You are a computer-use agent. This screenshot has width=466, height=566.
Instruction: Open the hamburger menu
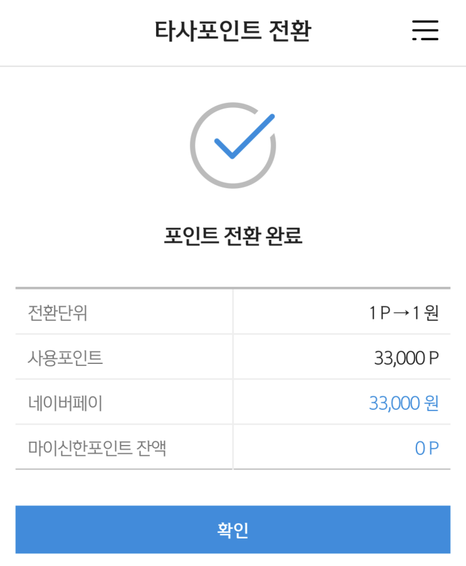425,30
